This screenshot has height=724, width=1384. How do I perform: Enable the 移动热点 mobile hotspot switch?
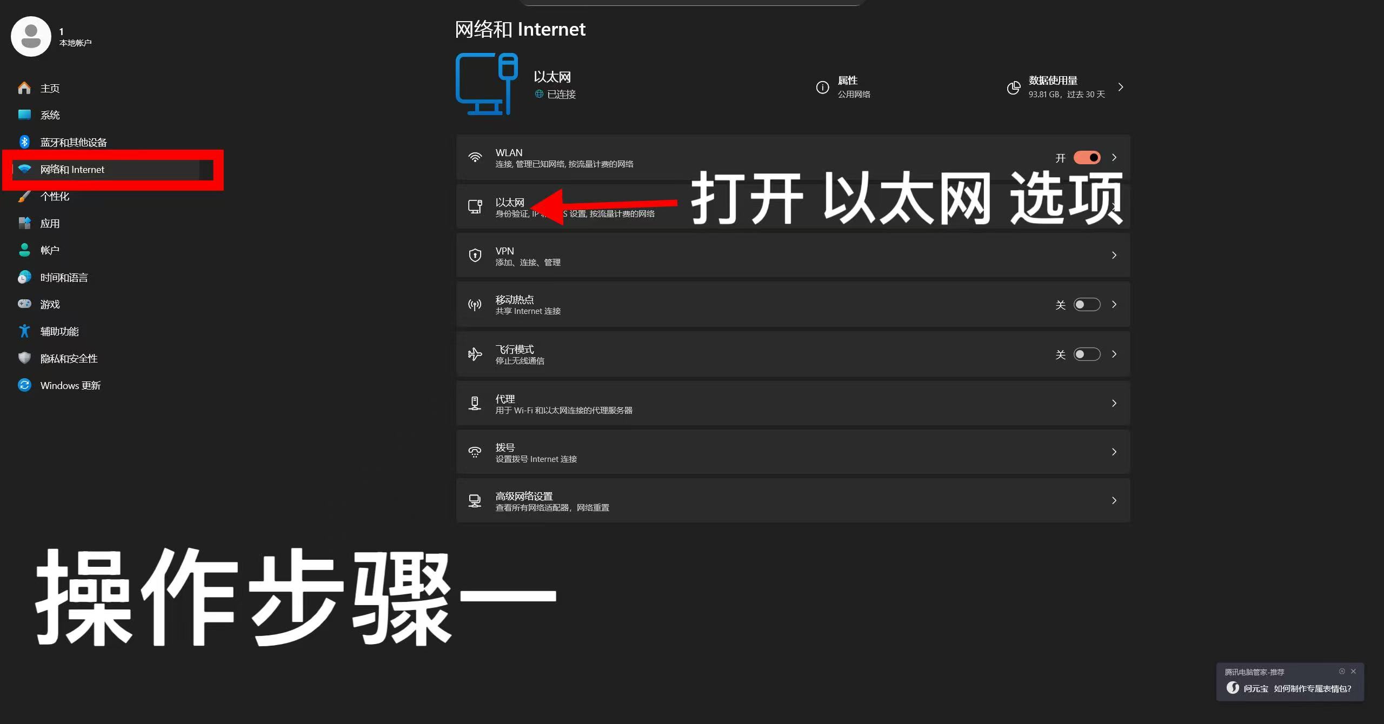coord(1087,304)
